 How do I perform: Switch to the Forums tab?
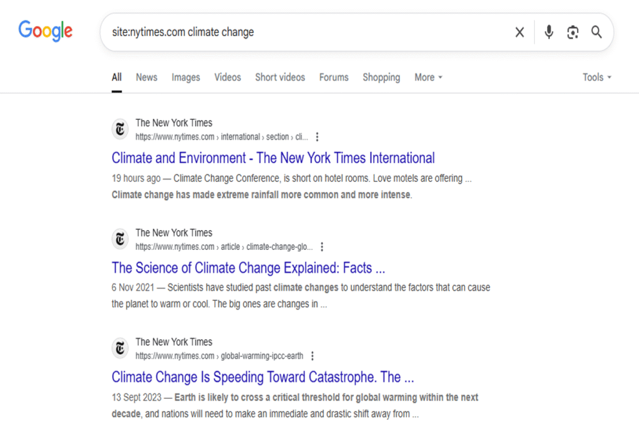(334, 77)
